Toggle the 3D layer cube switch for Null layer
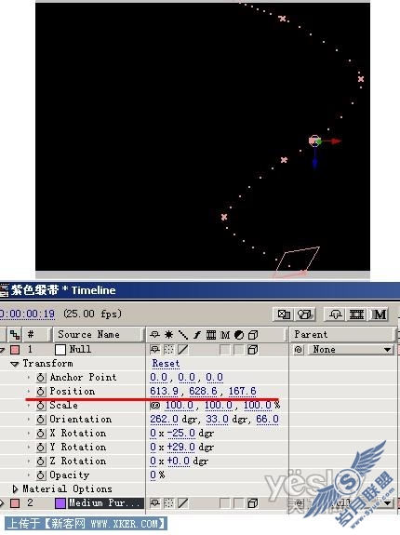This screenshot has width=400, height=535. coord(253,350)
